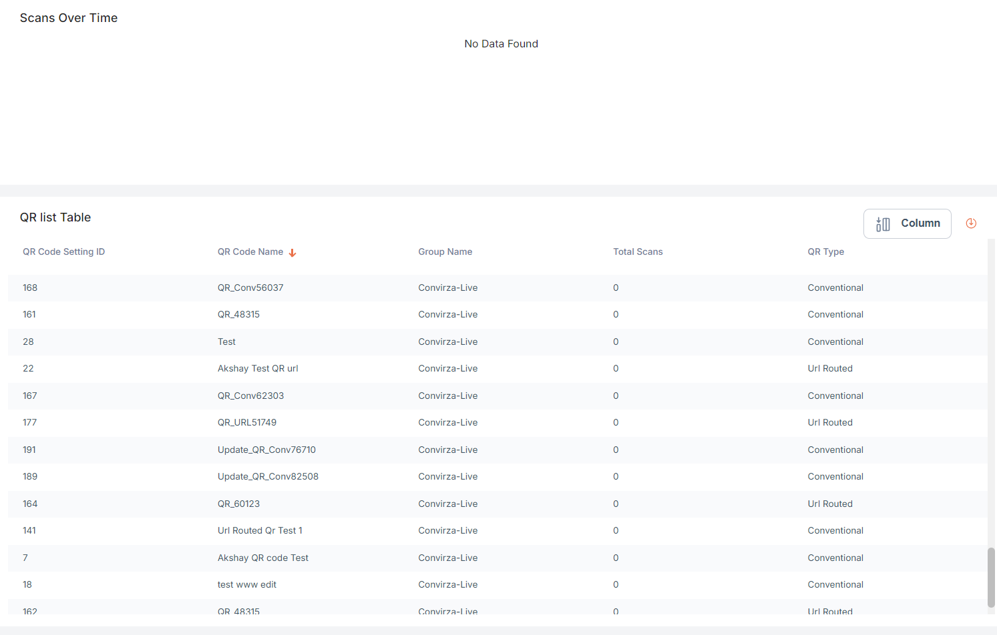Sort by QR Code Setting ID header
The image size is (997, 635).
(x=63, y=252)
